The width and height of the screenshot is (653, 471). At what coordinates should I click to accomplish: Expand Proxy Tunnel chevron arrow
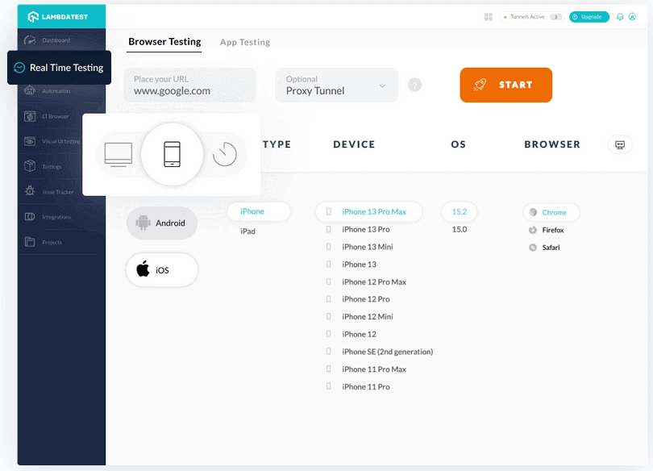pos(382,85)
